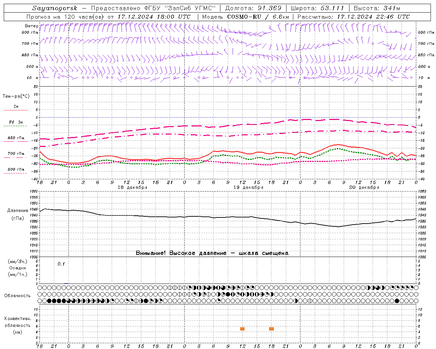Click the Sayanogorsk station title

pyautogui.click(x=55, y=8)
